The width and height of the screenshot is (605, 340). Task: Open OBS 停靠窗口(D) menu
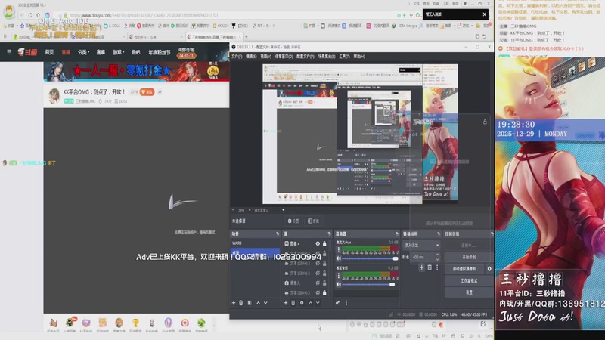tap(284, 57)
